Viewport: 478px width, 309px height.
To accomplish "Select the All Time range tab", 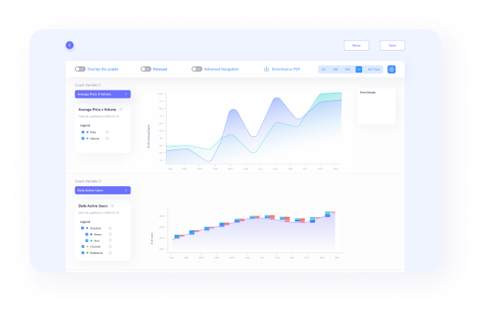I will [373, 69].
